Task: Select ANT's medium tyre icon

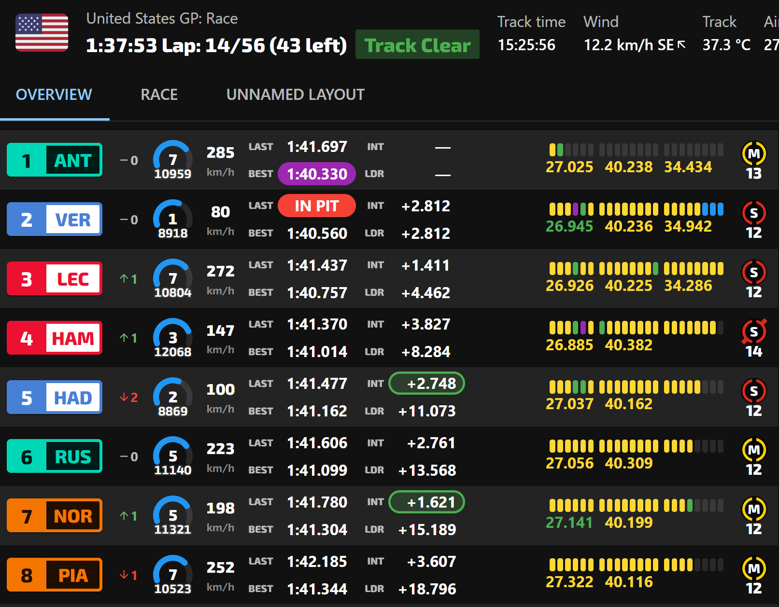Action: (753, 153)
